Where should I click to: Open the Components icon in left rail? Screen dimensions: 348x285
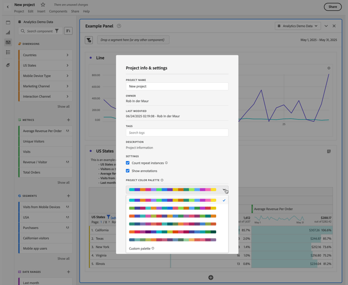[8, 42]
